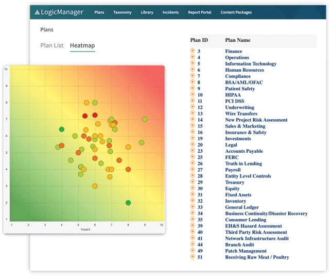Click the plus icon beside Treasury
331x276 pixels.
193,182
